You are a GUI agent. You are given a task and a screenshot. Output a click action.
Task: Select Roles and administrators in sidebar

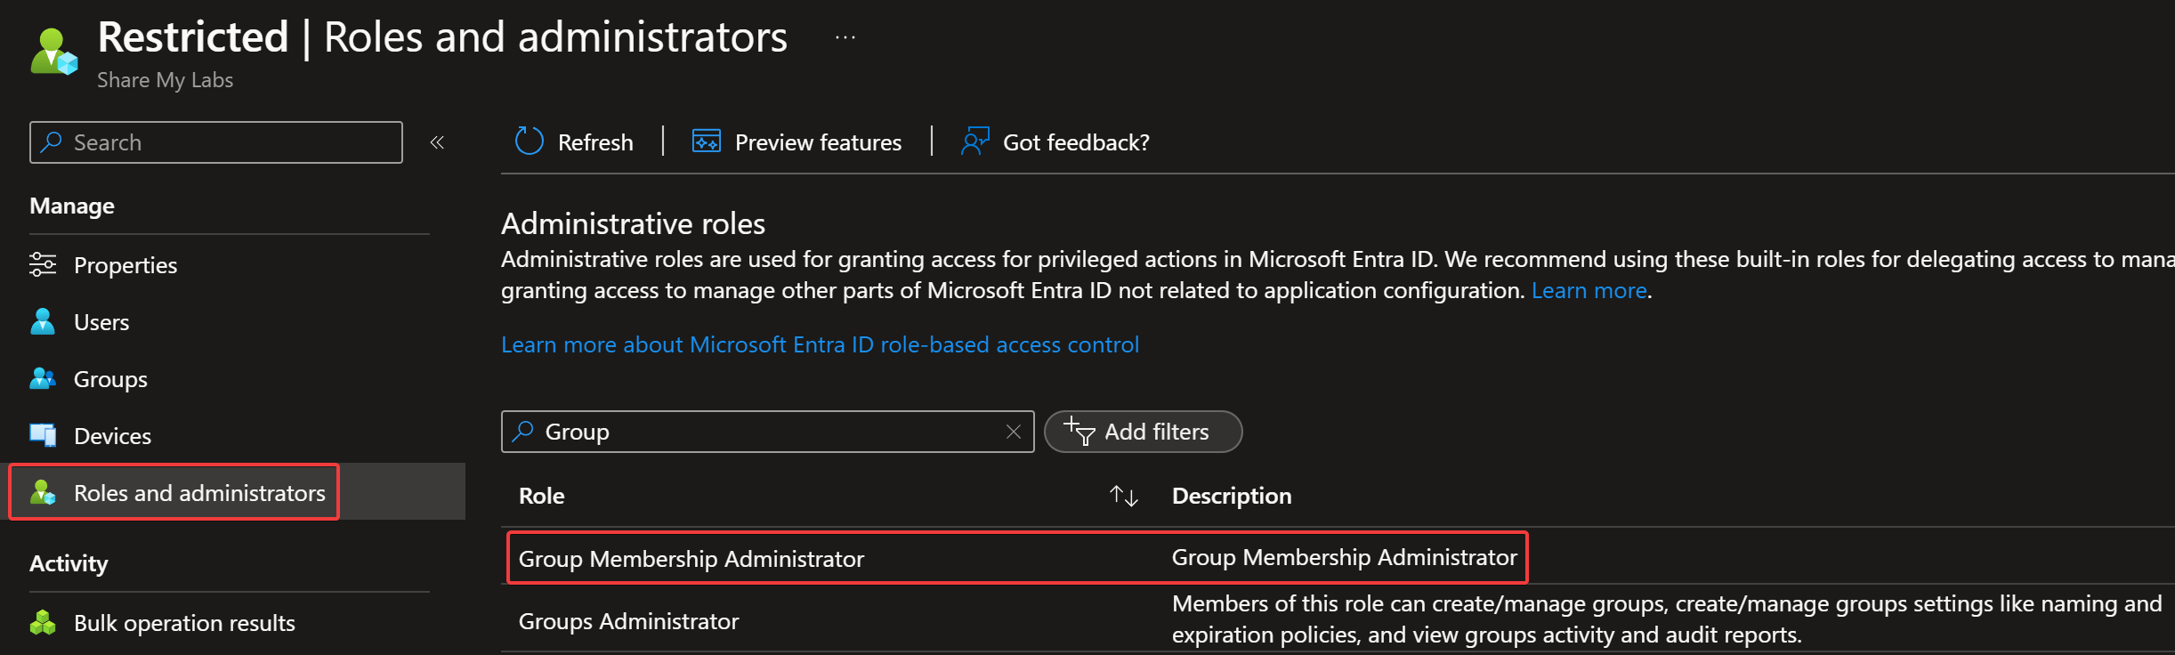click(199, 493)
